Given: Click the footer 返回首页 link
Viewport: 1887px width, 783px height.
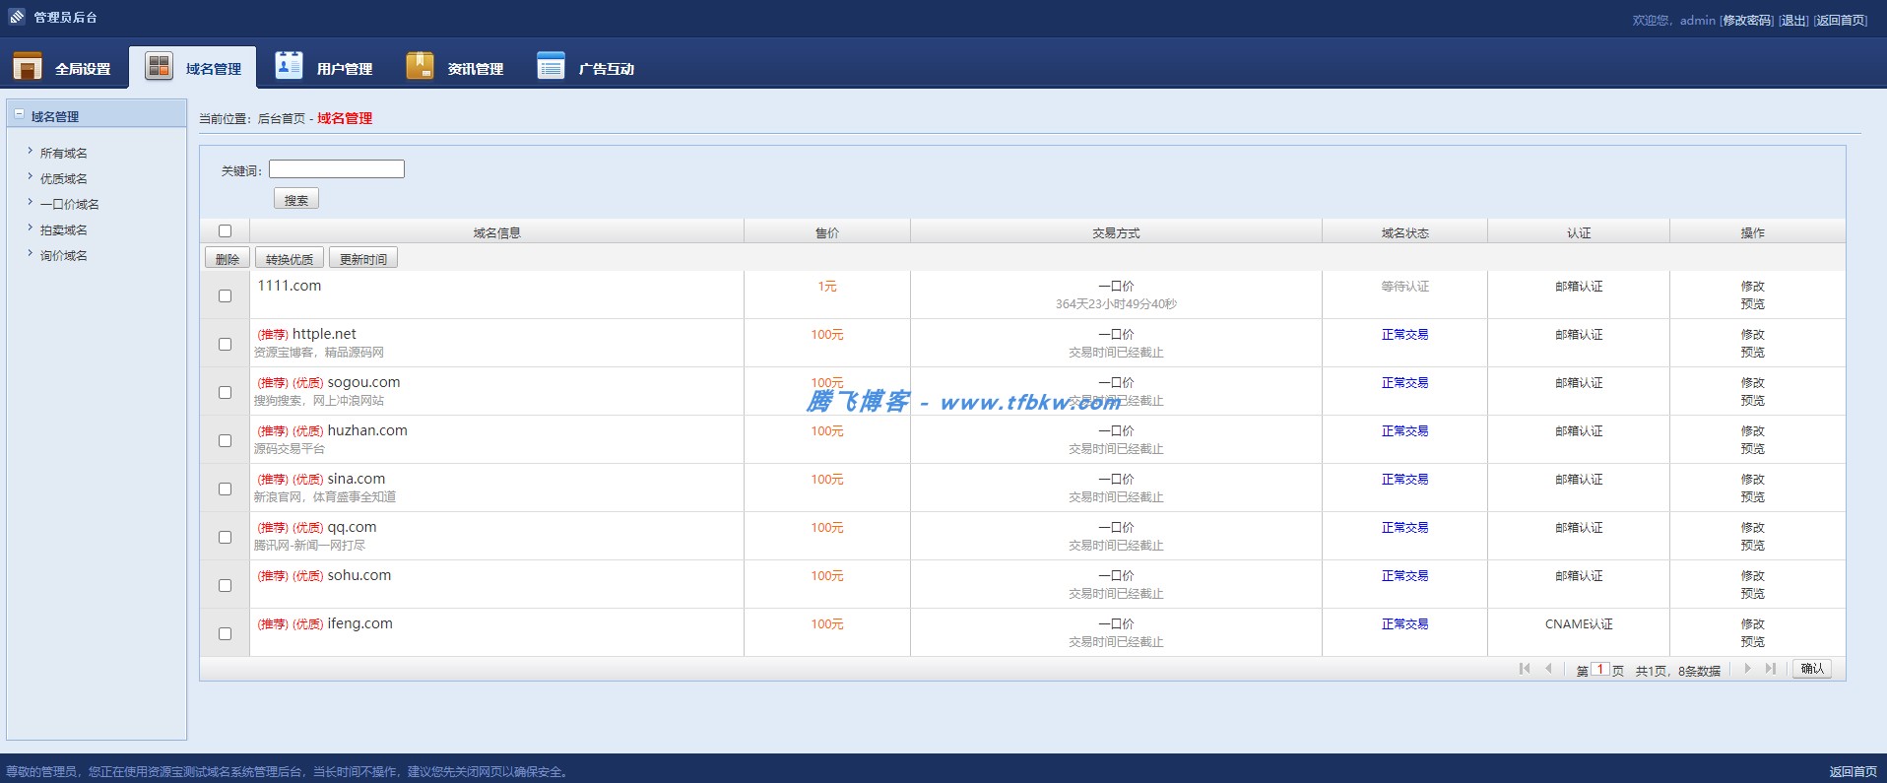Looking at the screenshot, I should [x=1854, y=771].
